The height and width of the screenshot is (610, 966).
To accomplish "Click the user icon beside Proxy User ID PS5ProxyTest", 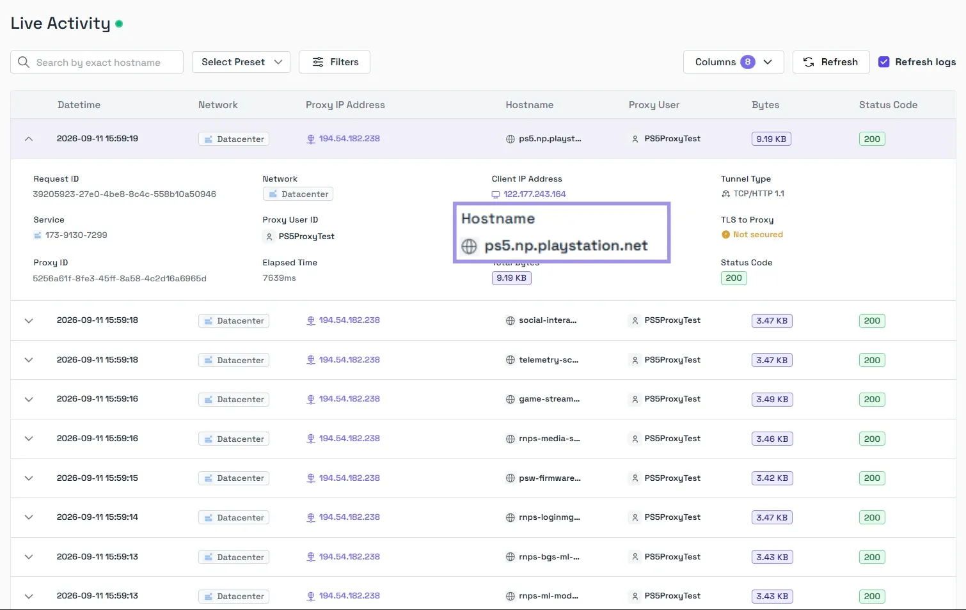I will 269,237.
